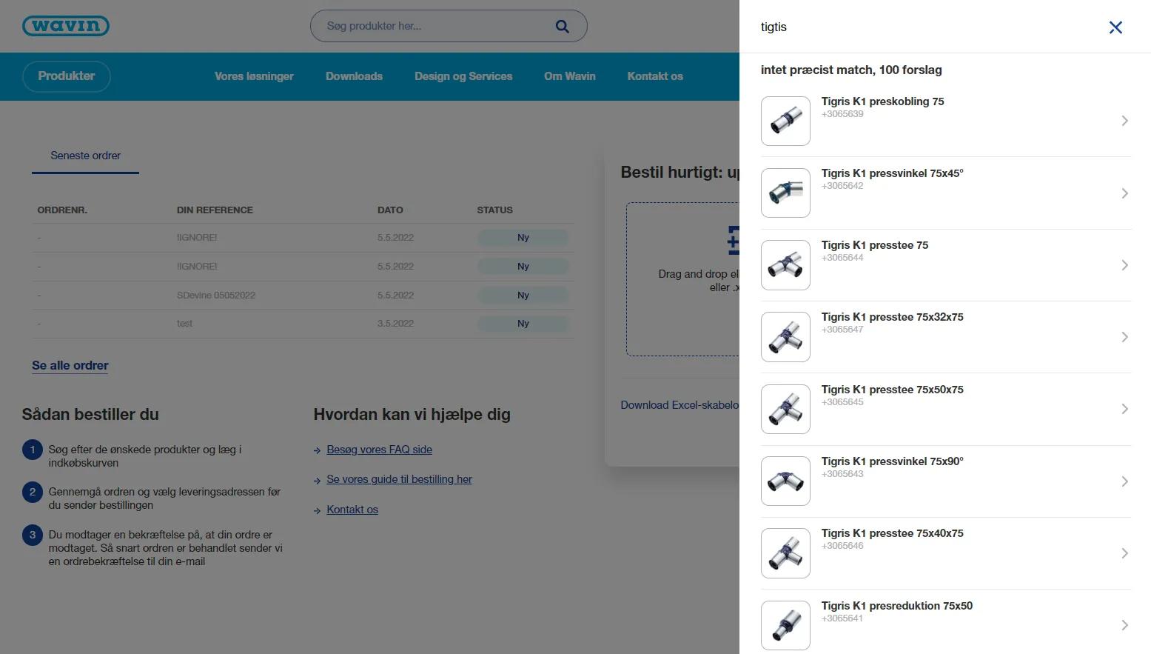Click the 3.5.2022 order date

pyautogui.click(x=395, y=324)
